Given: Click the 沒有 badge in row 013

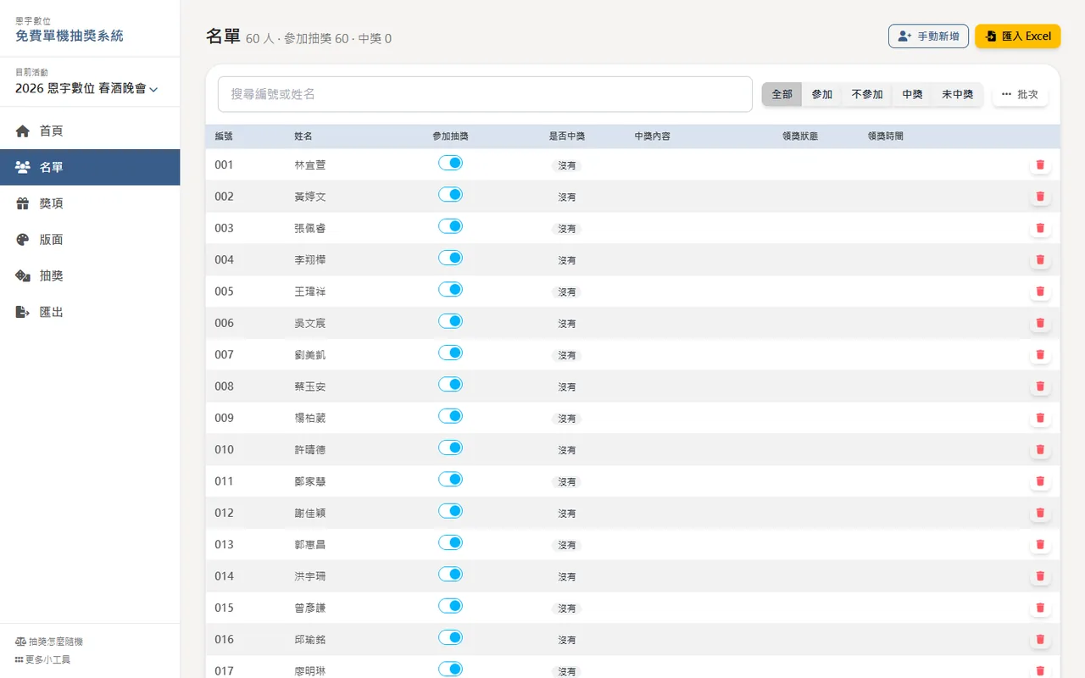Looking at the screenshot, I should click(x=567, y=545).
